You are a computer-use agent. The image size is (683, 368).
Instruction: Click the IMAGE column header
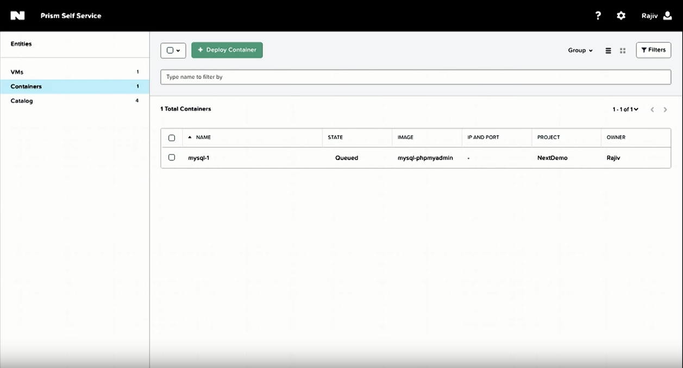[x=405, y=137]
